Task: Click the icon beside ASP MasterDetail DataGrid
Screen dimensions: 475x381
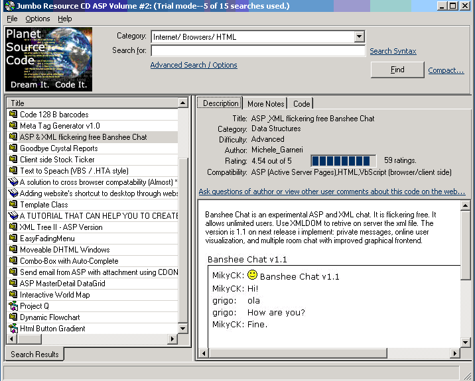Action: coord(13,283)
